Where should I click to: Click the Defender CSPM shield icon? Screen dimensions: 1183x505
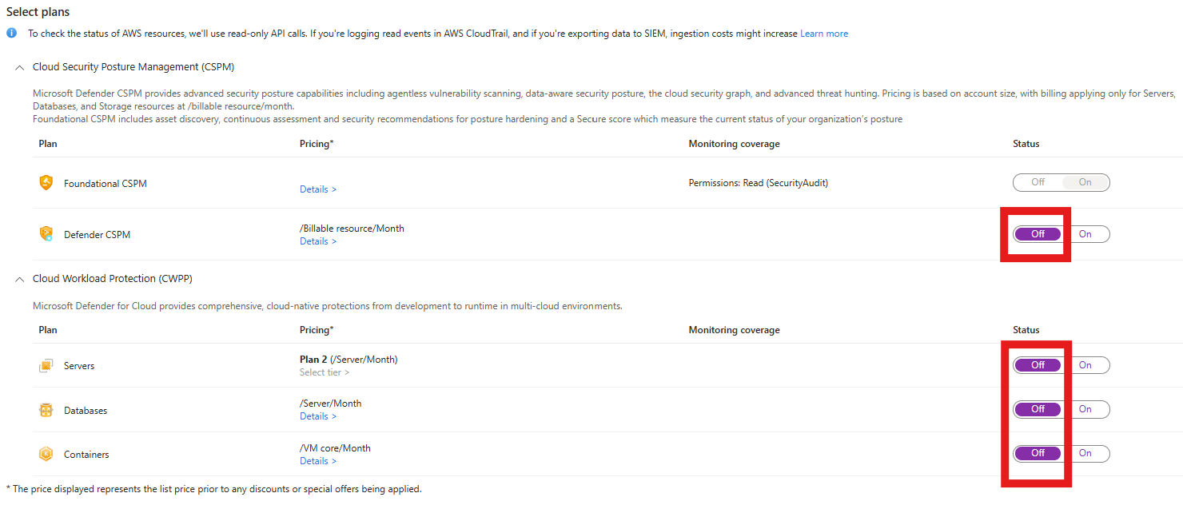point(46,234)
